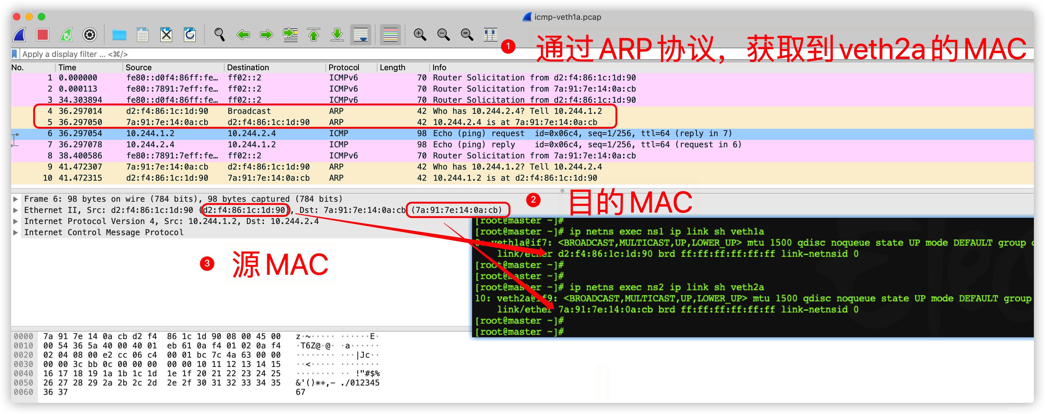
Task: Close the capture file X icon
Action: (166, 35)
